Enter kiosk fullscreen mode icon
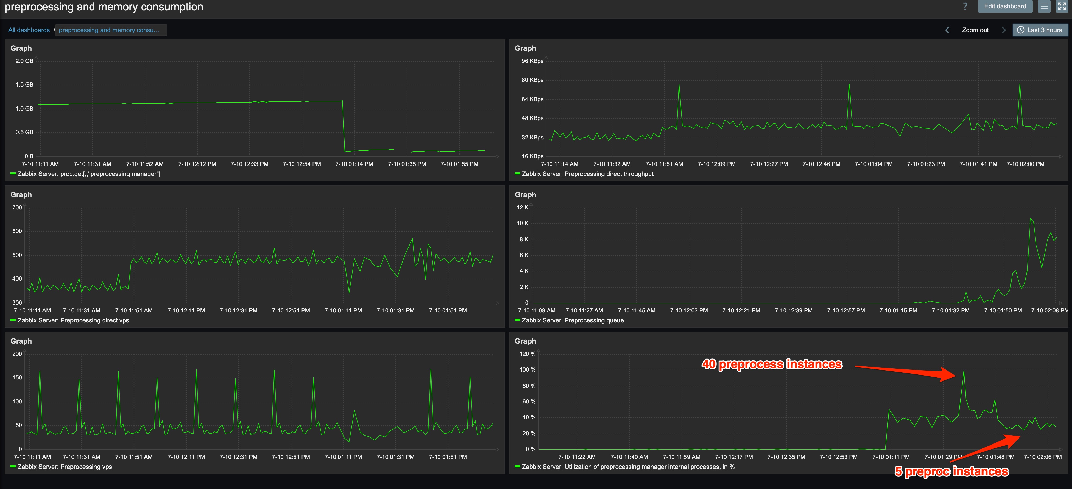 1062,6
